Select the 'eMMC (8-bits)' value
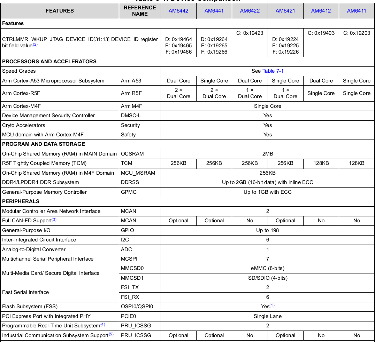This screenshot has height=342, width=375. coord(268,268)
